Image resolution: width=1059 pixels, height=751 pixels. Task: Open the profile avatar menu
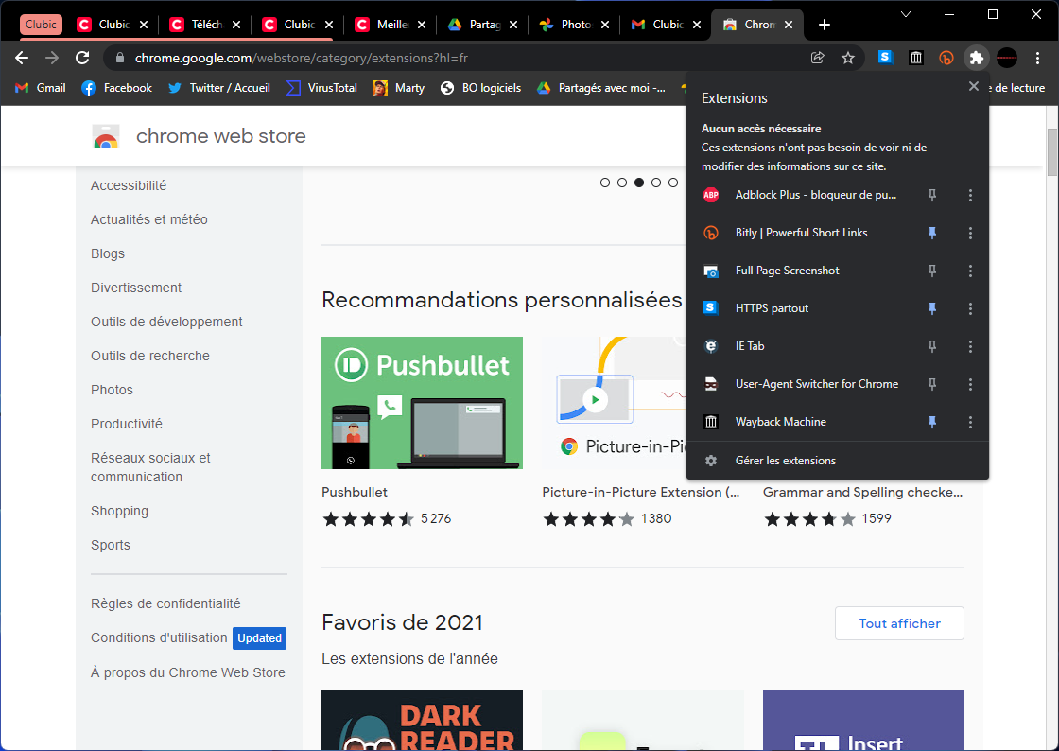1007,58
